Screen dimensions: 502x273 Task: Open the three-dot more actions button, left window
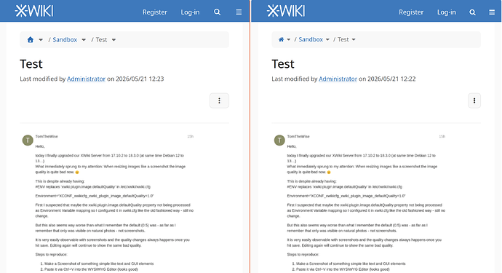click(x=219, y=100)
